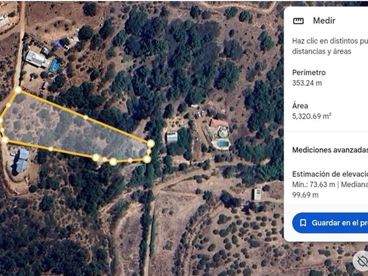Screen dimensions: 368x276
Task: Select the Perímetro value 353.24 m
Action: pos(307,83)
